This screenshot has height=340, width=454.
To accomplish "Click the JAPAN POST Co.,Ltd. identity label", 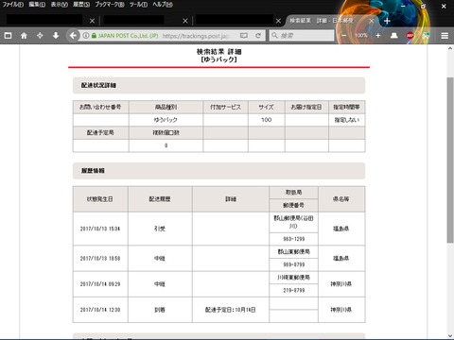I will pos(128,36).
